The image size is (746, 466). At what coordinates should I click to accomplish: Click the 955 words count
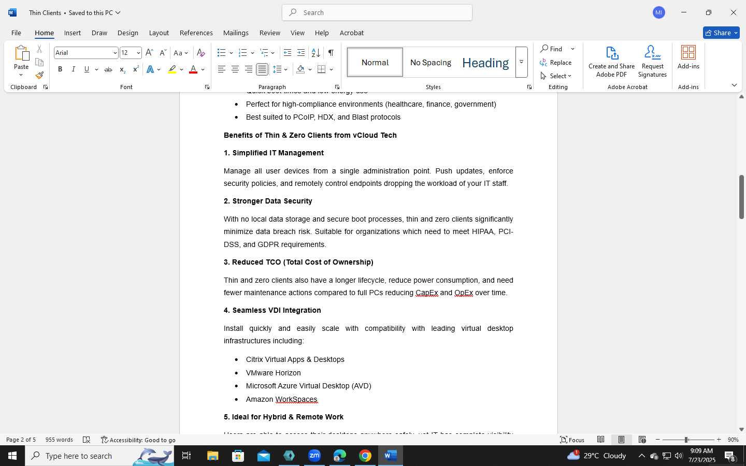pyautogui.click(x=59, y=440)
